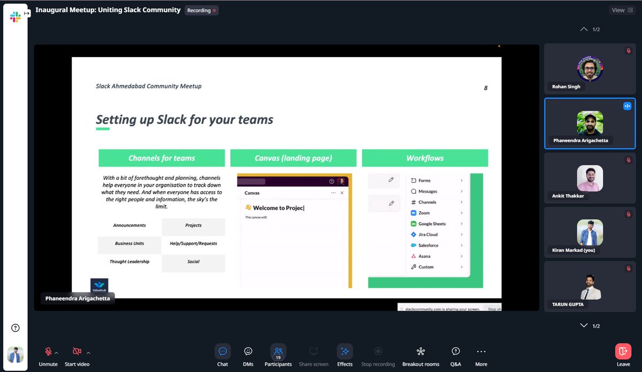Image resolution: width=642 pixels, height=372 pixels.
Task: Collapse the left sidebar arrow icon
Action: pyautogui.click(x=27, y=13)
